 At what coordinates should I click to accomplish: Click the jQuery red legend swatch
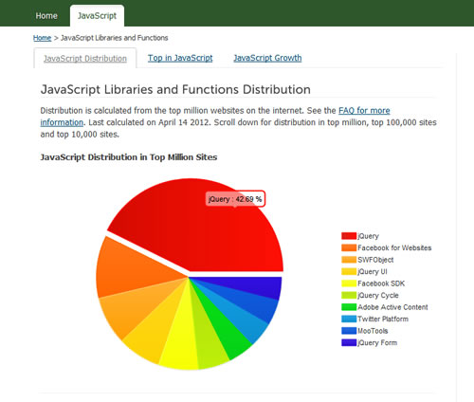pos(349,236)
